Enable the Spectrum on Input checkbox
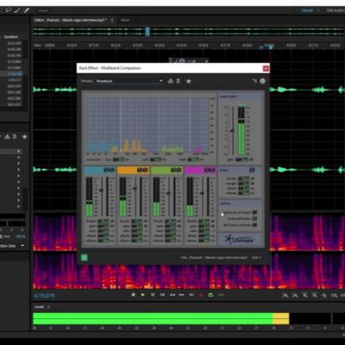The image size is (345, 345). point(254,212)
